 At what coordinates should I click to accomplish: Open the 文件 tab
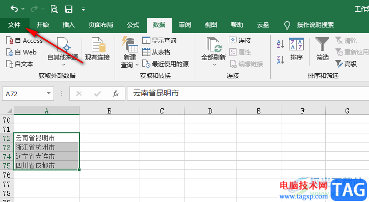point(14,24)
